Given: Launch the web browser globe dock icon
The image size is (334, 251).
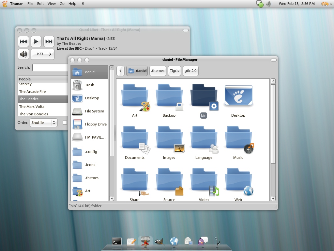Looking at the screenshot, I should coord(174,241).
